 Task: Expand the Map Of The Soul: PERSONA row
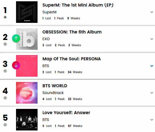pos(151,66)
